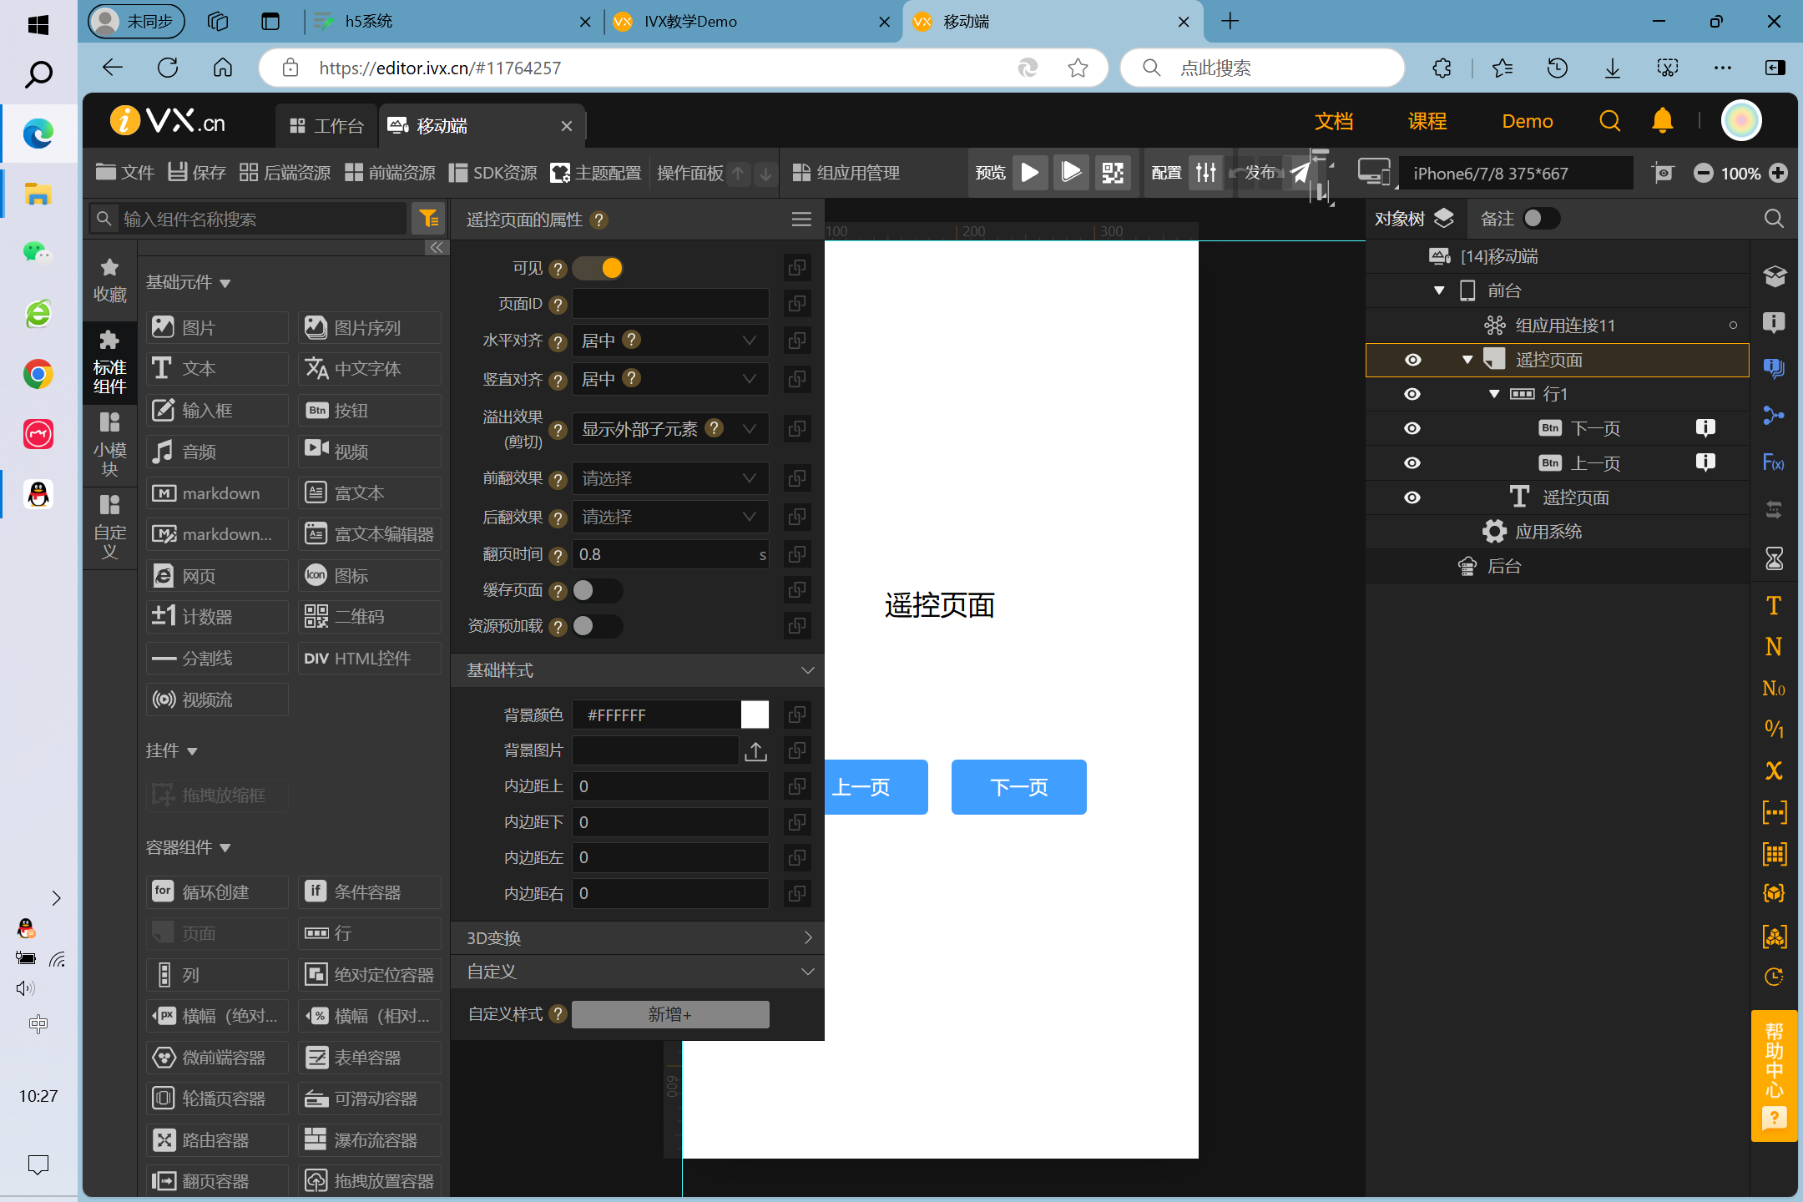Open the 竖直对齐 dropdown
This screenshot has height=1202, width=1803.
670,379
